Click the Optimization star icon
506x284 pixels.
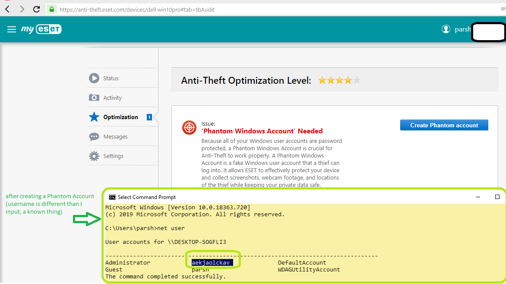pyautogui.click(x=94, y=117)
